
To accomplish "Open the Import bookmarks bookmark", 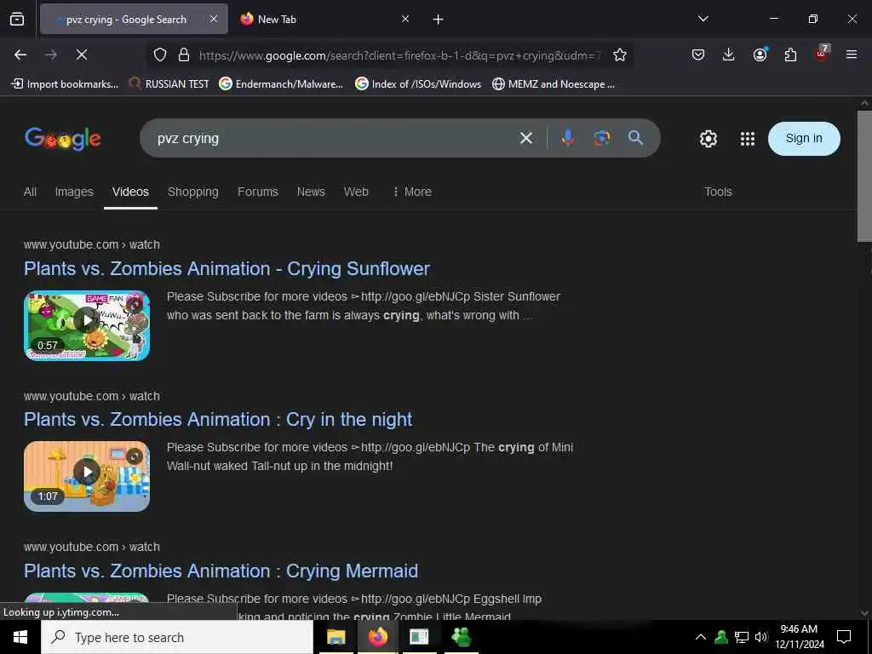I will (65, 84).
